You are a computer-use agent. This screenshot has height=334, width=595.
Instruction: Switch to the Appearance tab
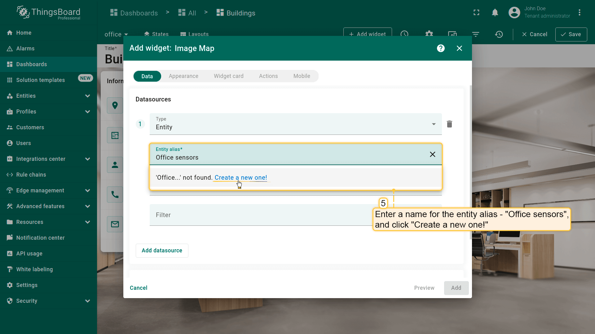183,76
